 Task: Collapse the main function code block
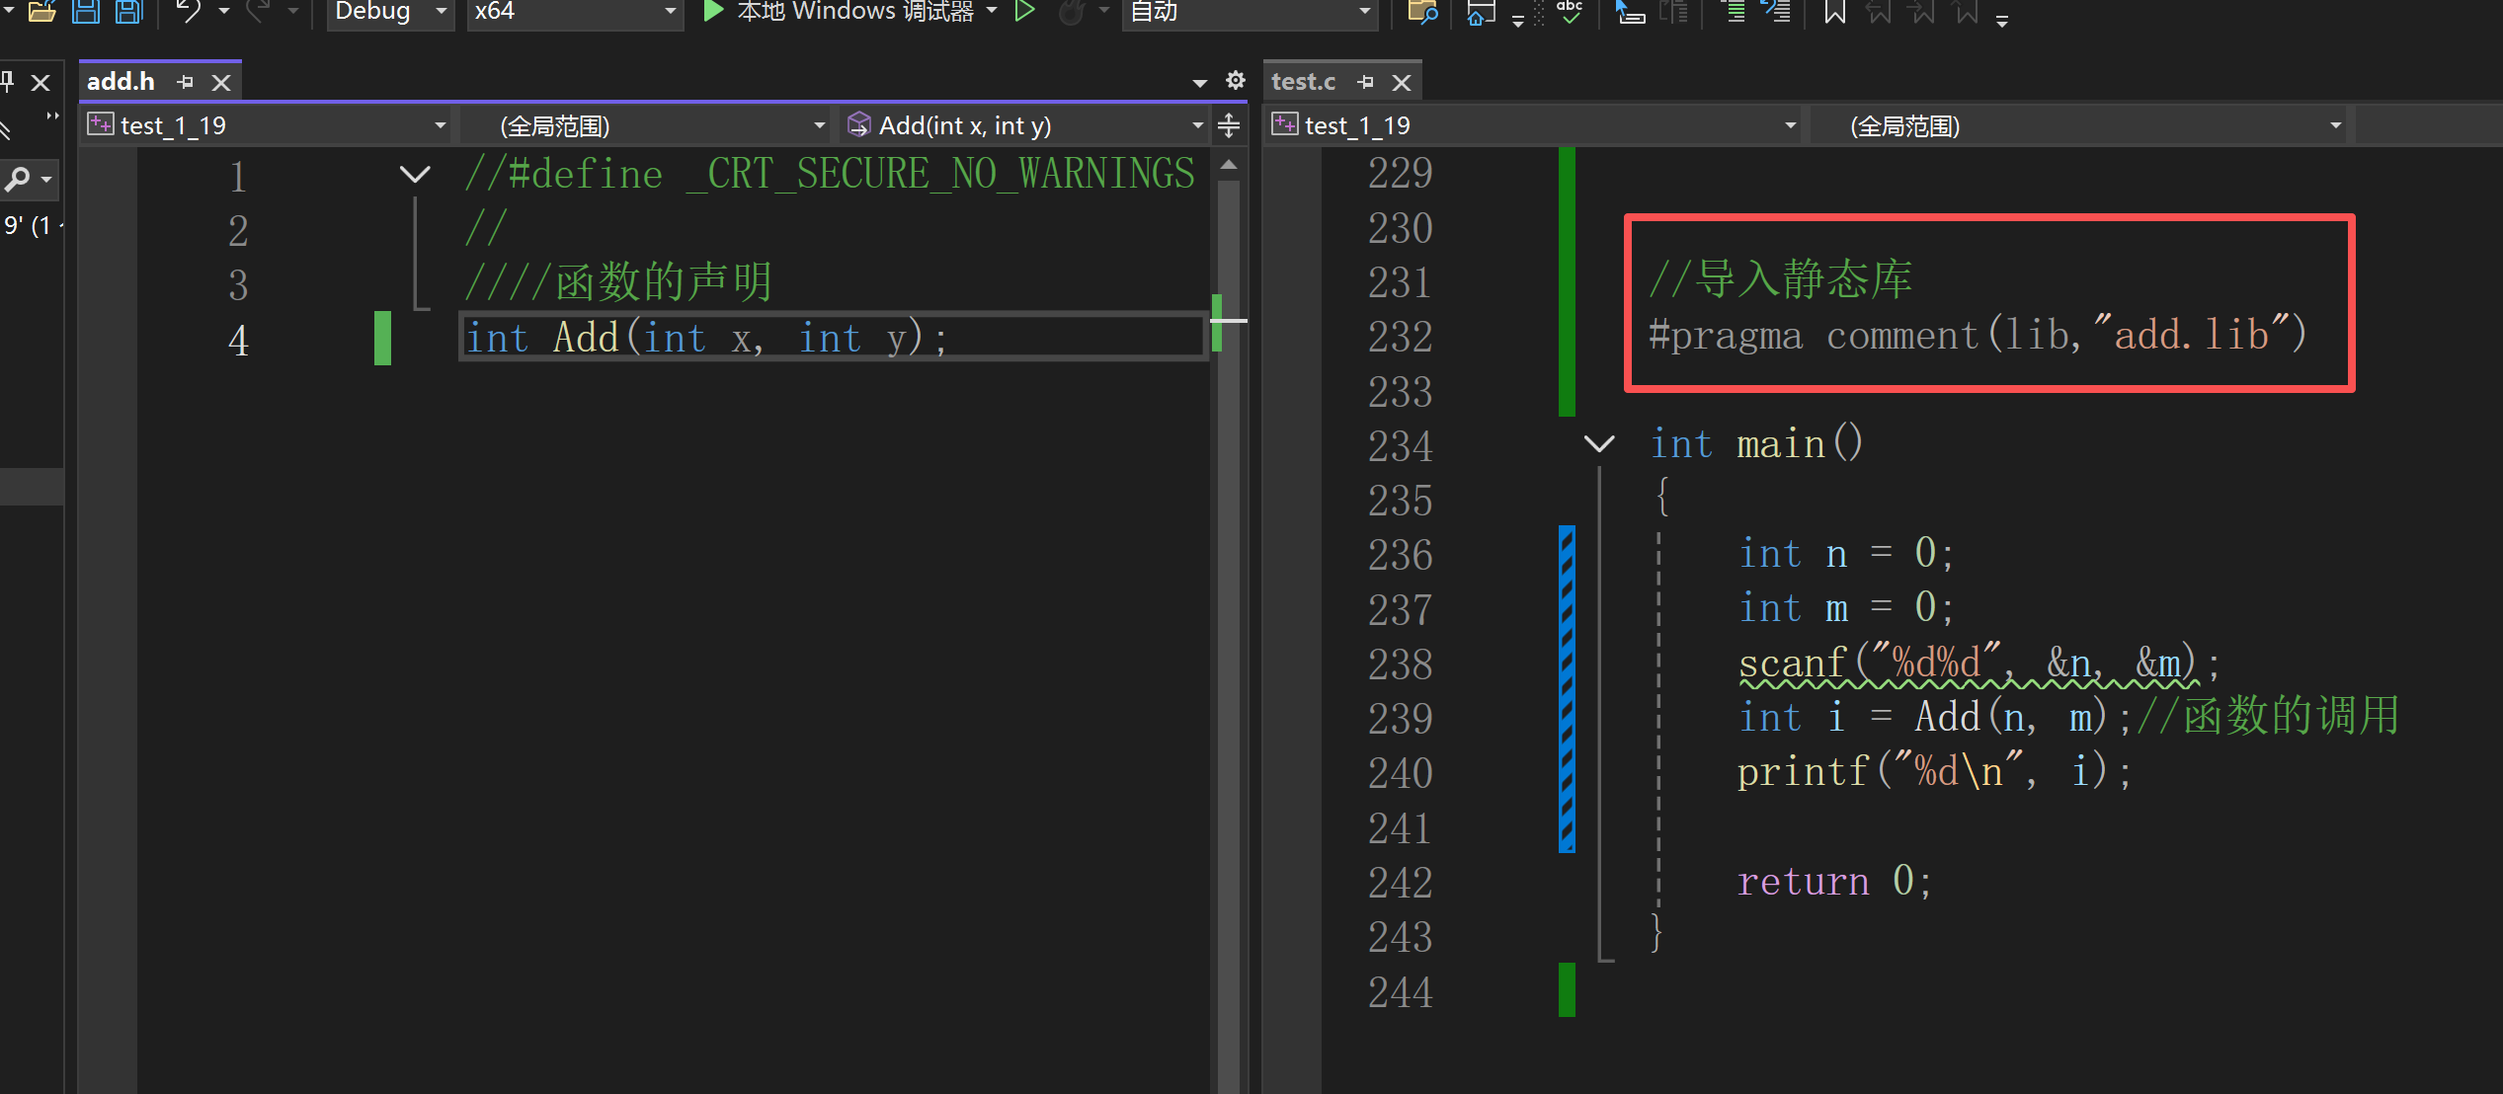coord(1599,444)
